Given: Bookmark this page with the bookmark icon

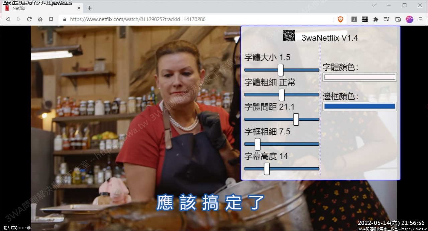Looking at the screenshot, I should pos(51,19).
